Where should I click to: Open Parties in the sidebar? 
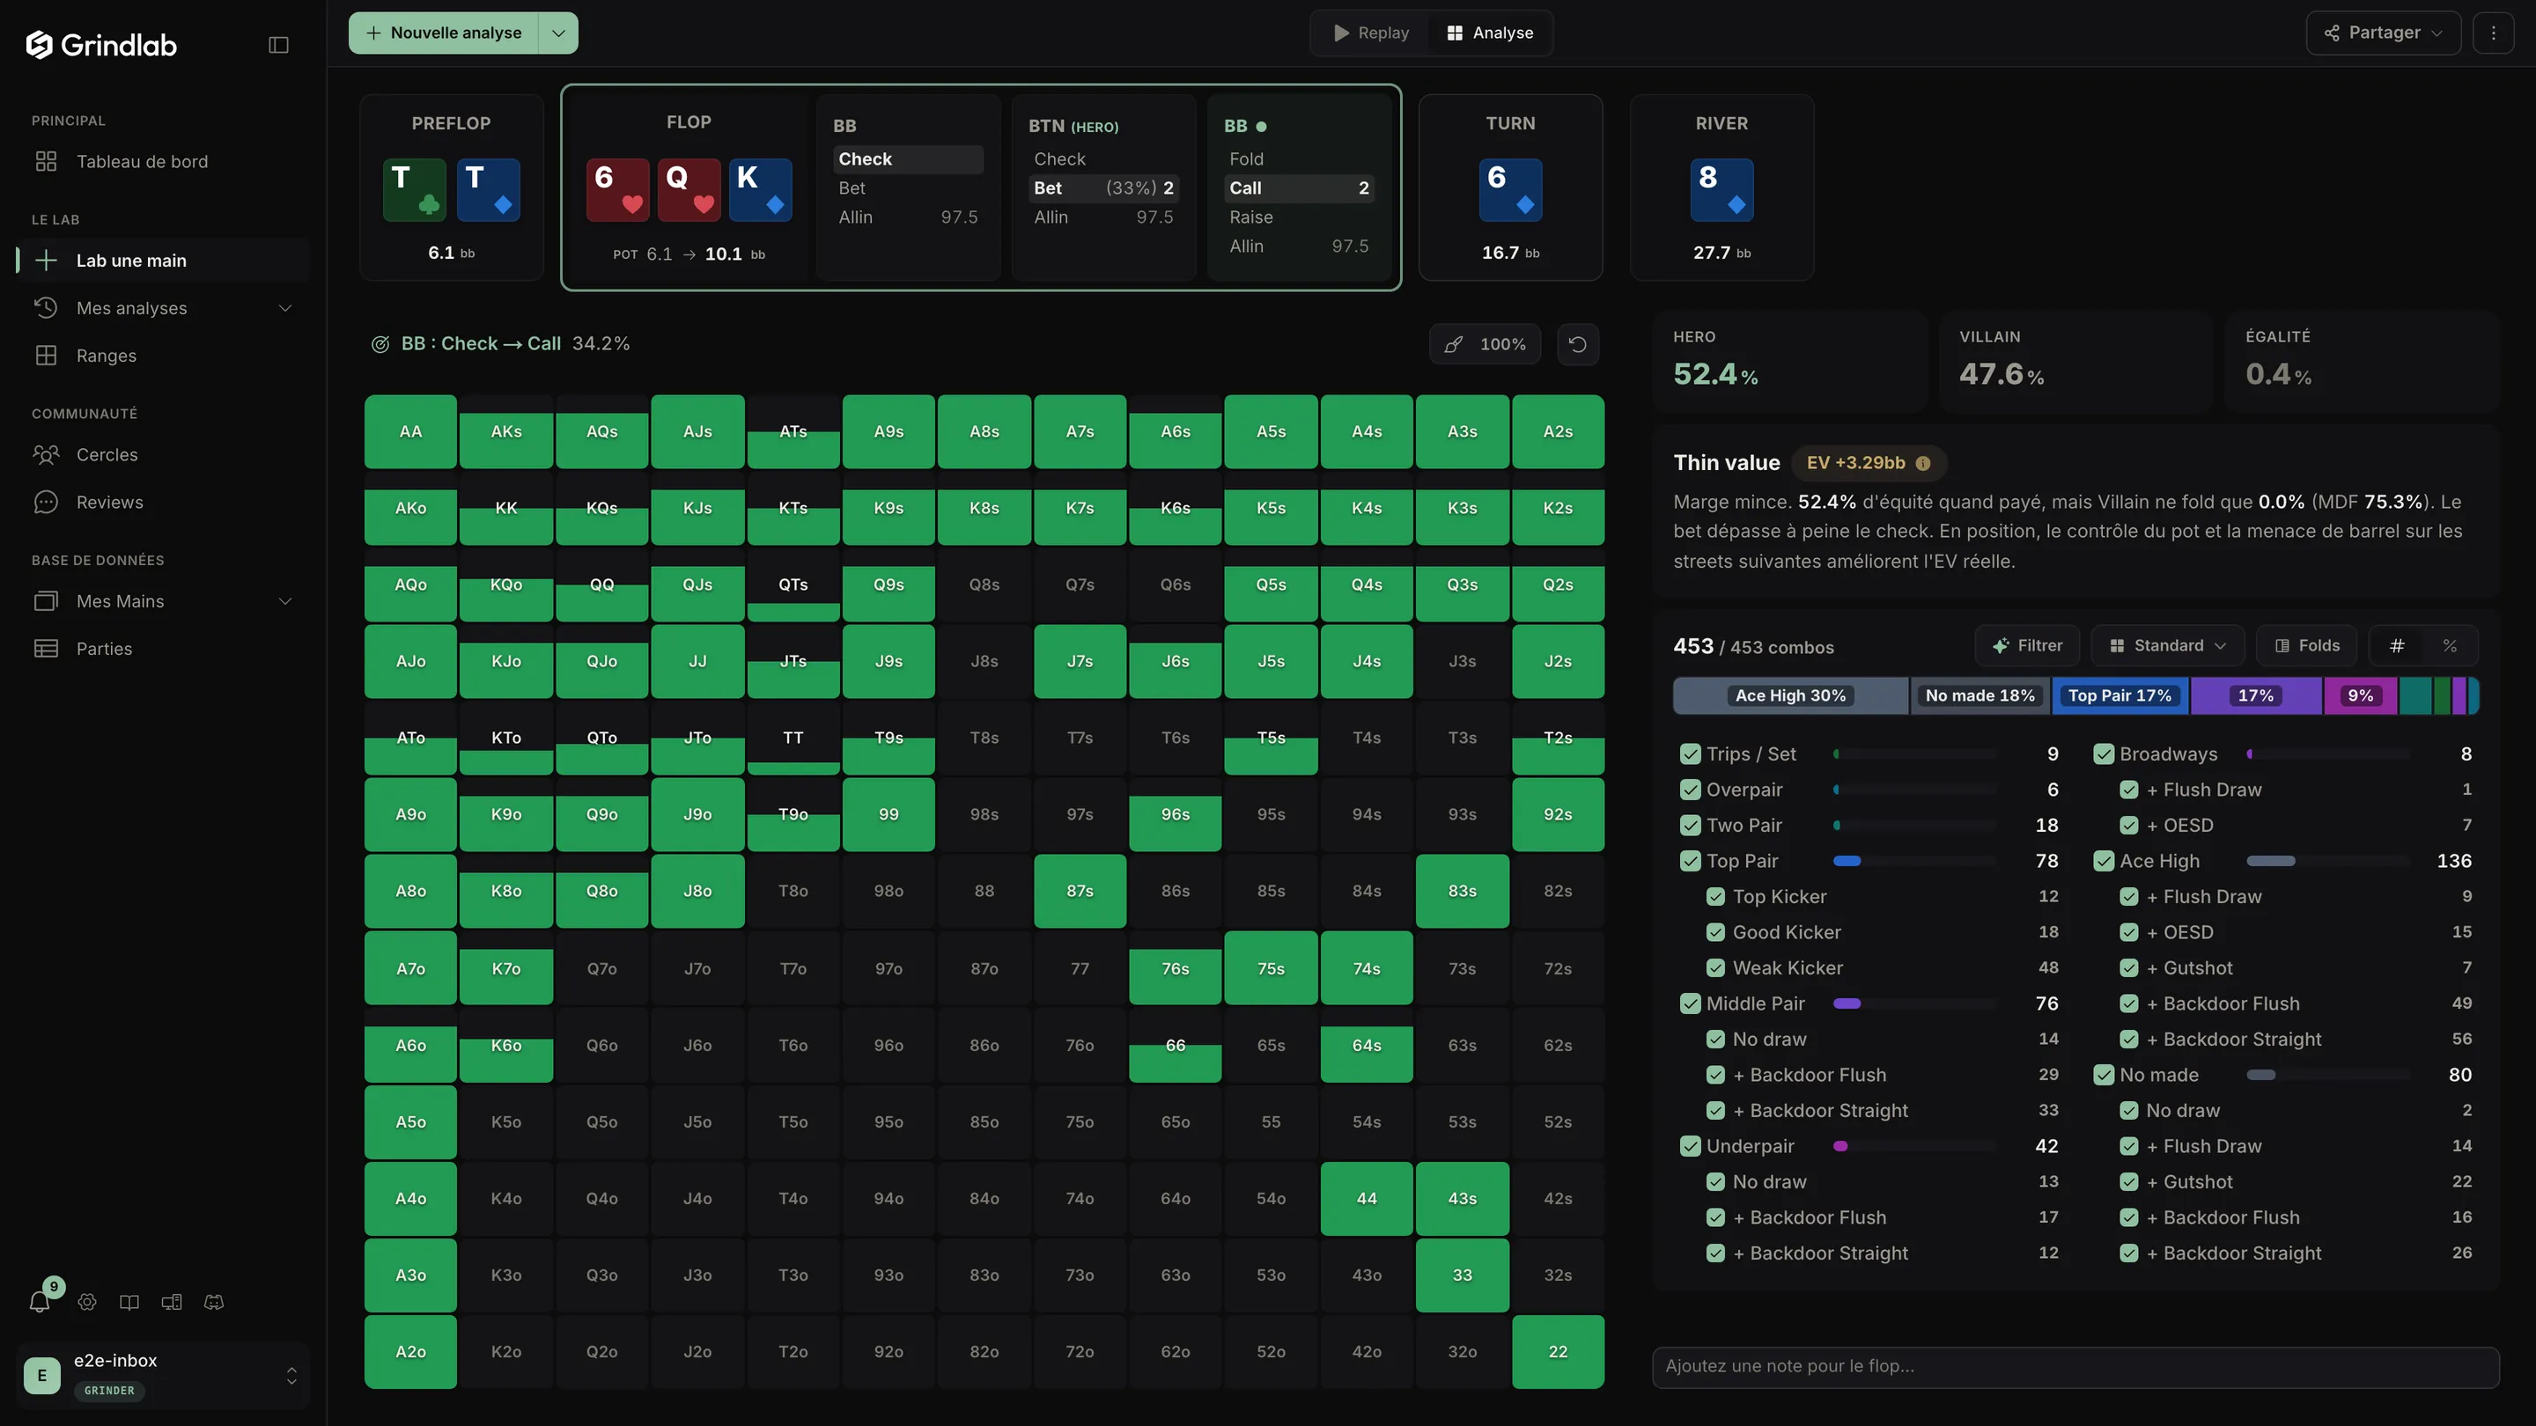[164, 649]
